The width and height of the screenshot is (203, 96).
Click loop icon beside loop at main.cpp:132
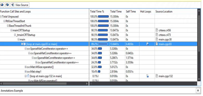[28, 76]
